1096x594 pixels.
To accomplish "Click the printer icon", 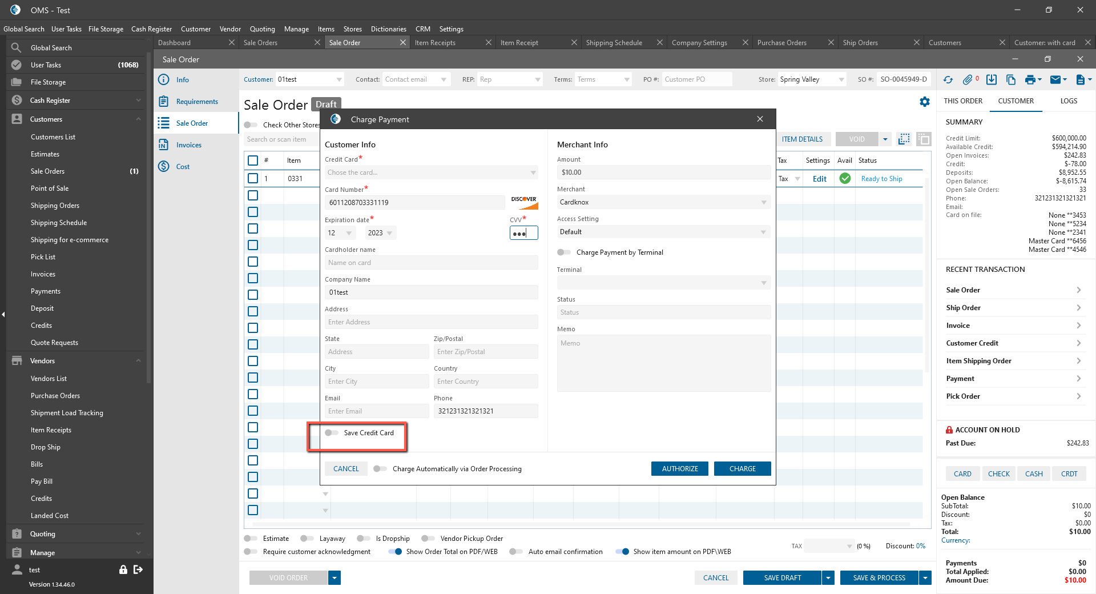I will 1030,80.
